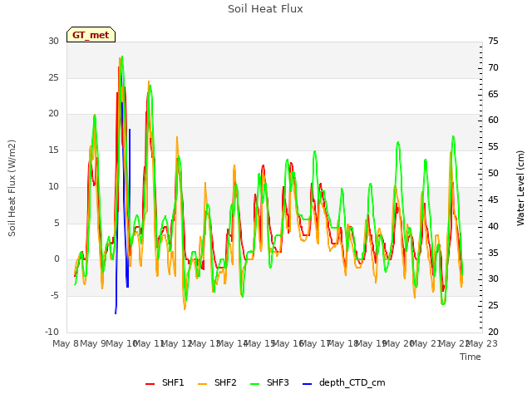Click the Soil Heat Flux chart title

(265, 9)
